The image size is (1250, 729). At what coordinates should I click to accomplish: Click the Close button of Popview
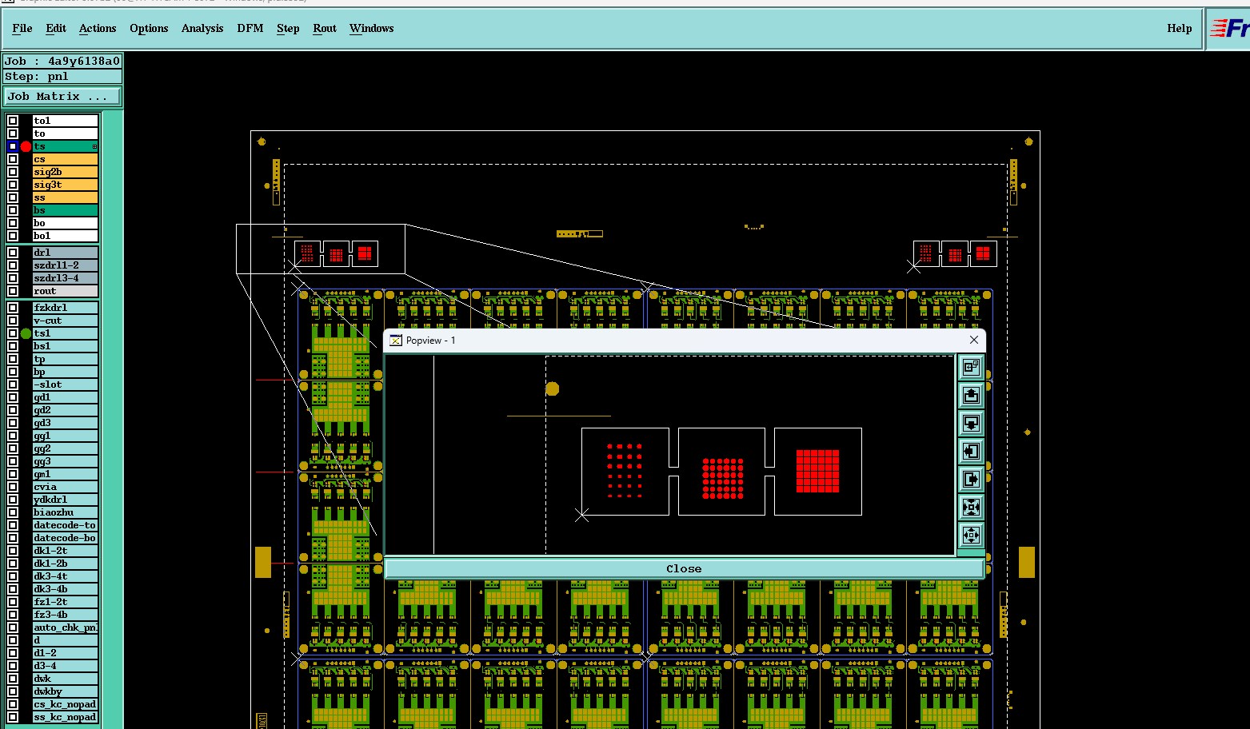[x=684, y=568]
